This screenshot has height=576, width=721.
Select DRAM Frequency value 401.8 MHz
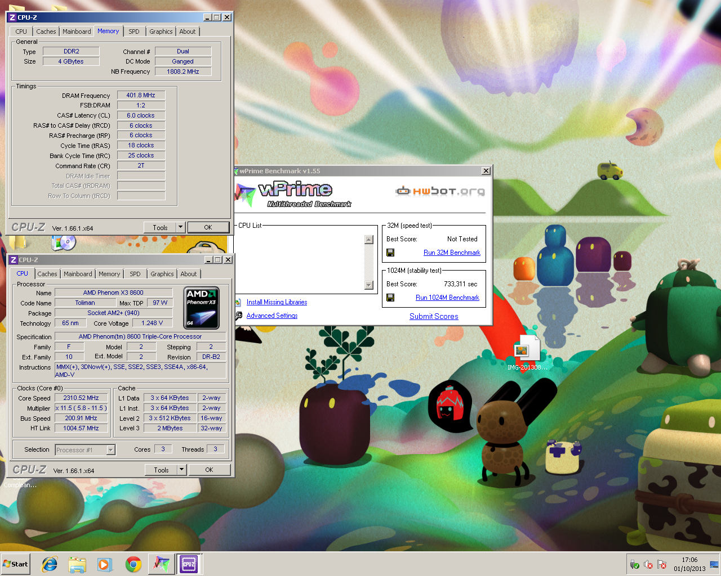pos(141,95)
